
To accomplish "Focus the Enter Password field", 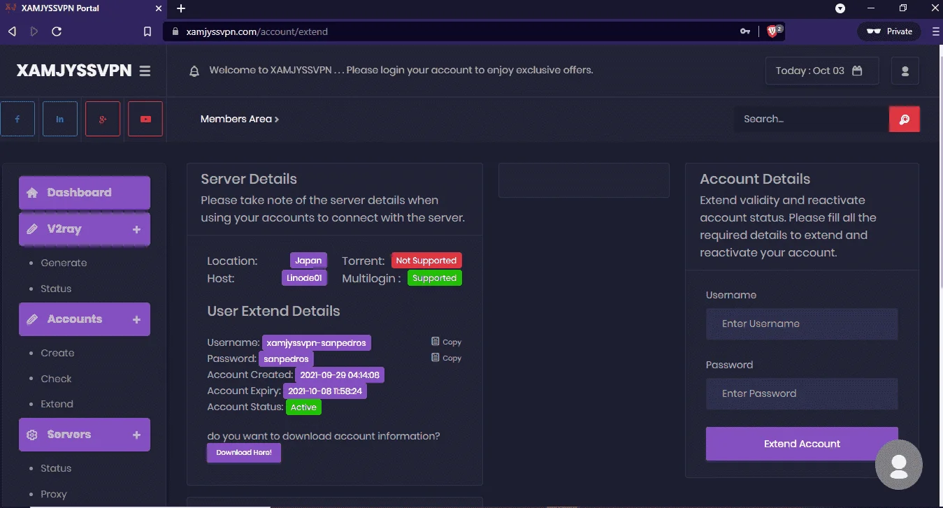I will (802, 394).
